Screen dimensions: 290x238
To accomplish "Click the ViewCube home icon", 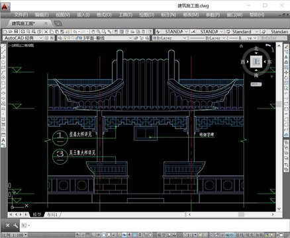I will [241, 46].
